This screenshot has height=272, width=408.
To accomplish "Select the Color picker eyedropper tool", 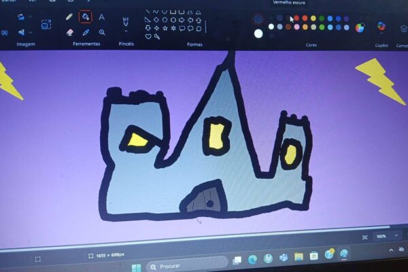I will [86, 32].
